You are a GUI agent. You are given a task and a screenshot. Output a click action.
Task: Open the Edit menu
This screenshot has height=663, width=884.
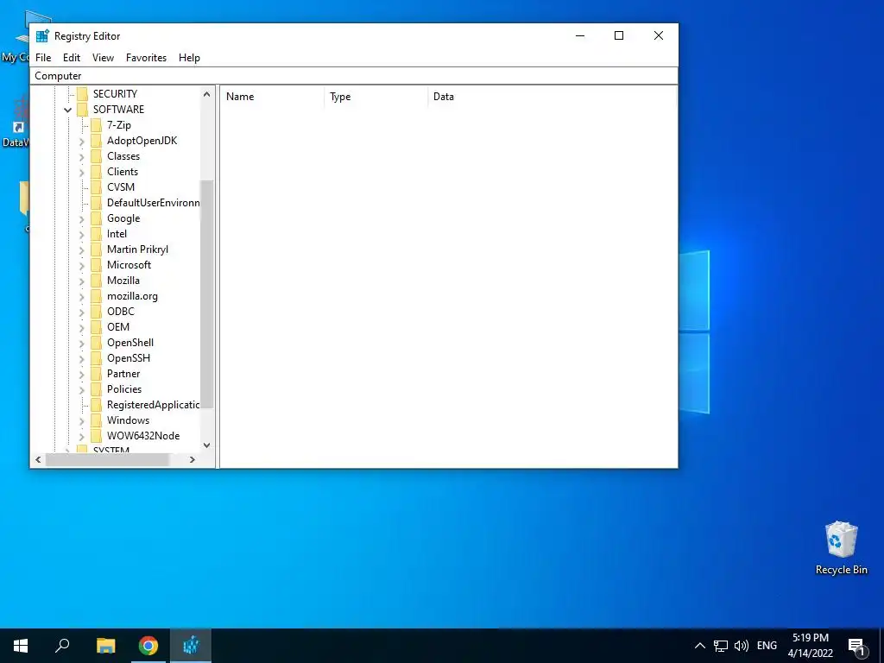click(71, 58)
